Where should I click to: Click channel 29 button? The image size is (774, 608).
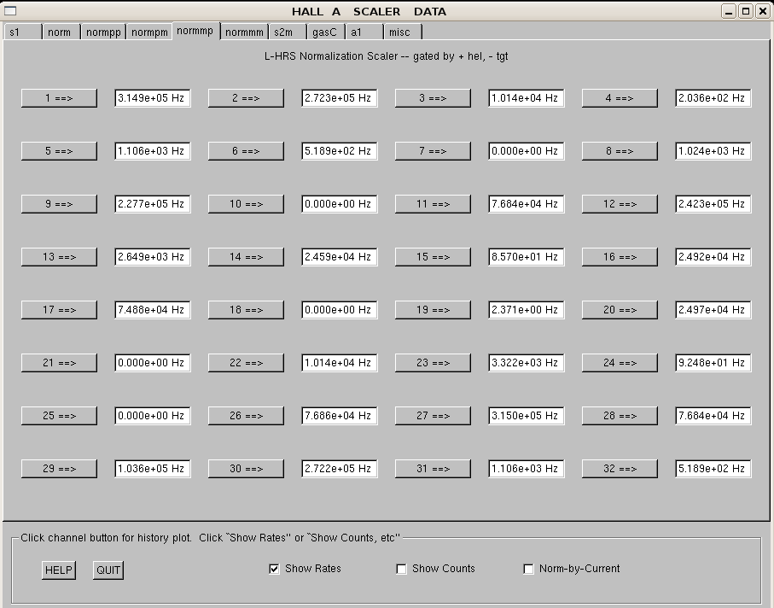59,468
